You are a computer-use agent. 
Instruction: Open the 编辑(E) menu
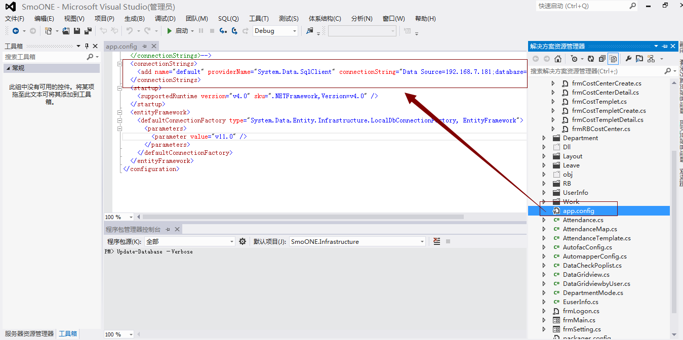44,19
